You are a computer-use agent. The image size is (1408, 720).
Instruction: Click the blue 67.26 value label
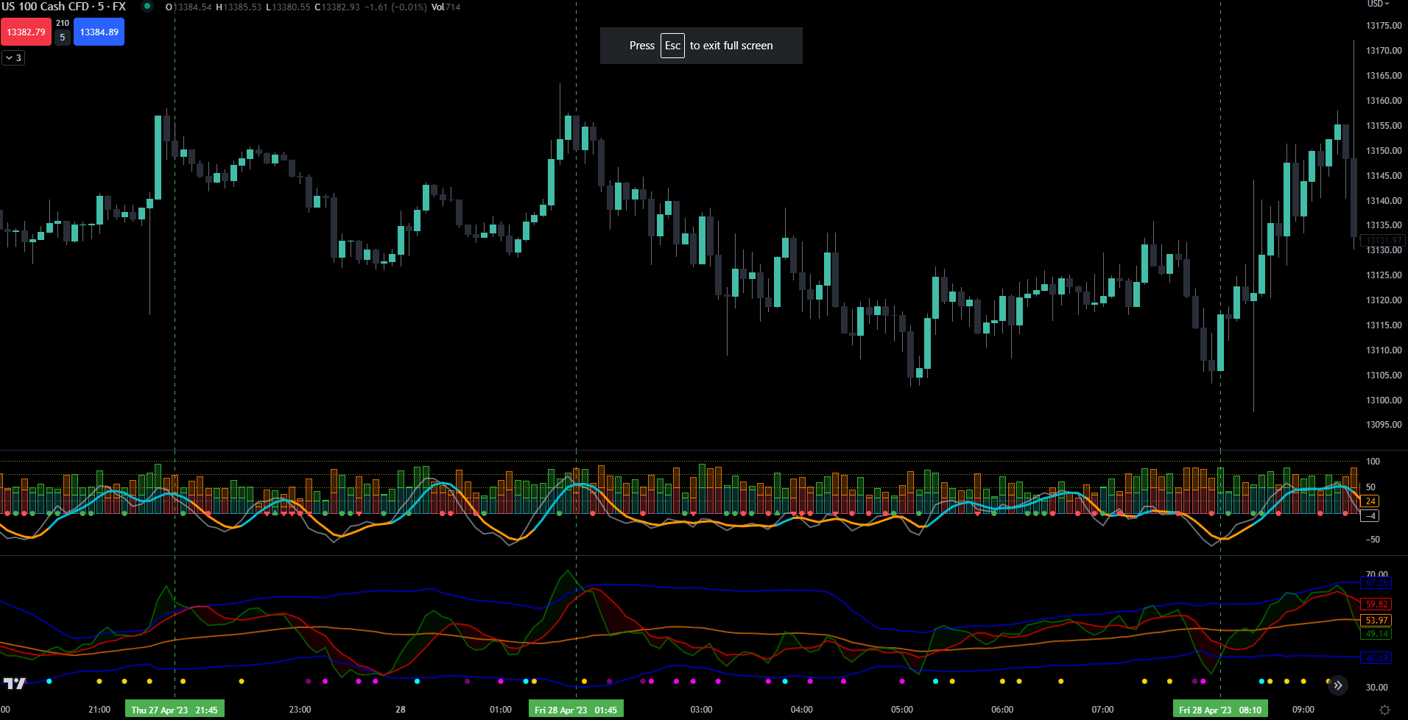[1376, 583]
